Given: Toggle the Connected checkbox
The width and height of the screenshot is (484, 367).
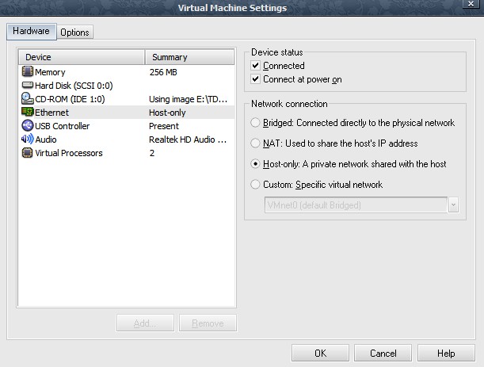Looking at the screenshot, I should [255, 66].
